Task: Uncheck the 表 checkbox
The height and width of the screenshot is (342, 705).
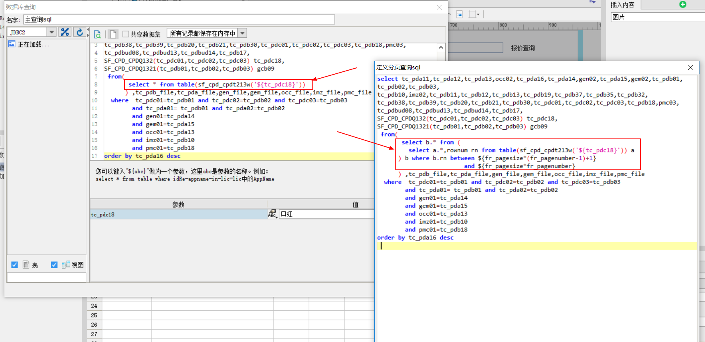Action: point(15,265)
